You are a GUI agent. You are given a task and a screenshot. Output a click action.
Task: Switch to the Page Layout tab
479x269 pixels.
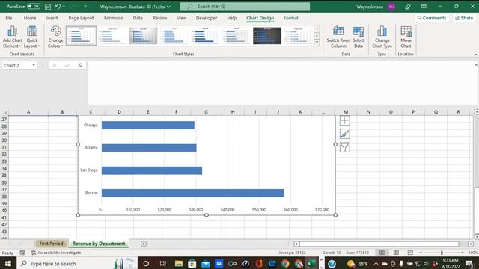pyautogui.click(x=81, y=18)
